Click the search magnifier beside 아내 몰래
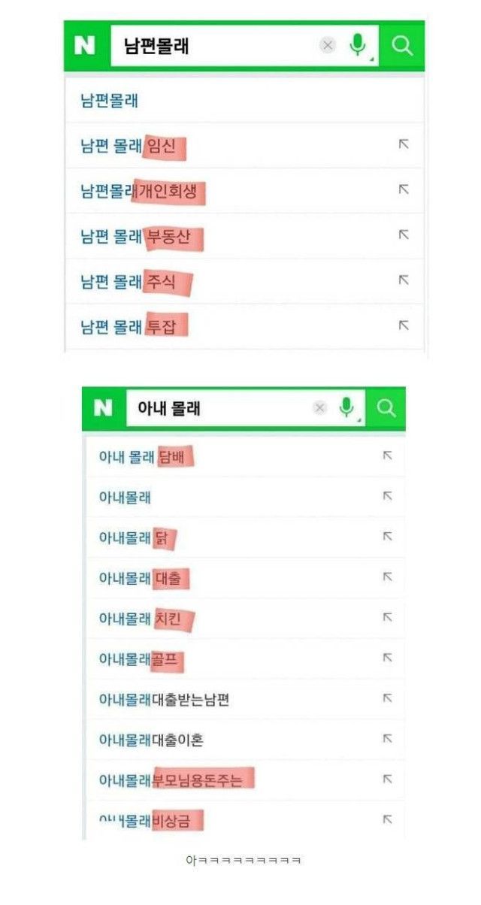 pos(386,408)
